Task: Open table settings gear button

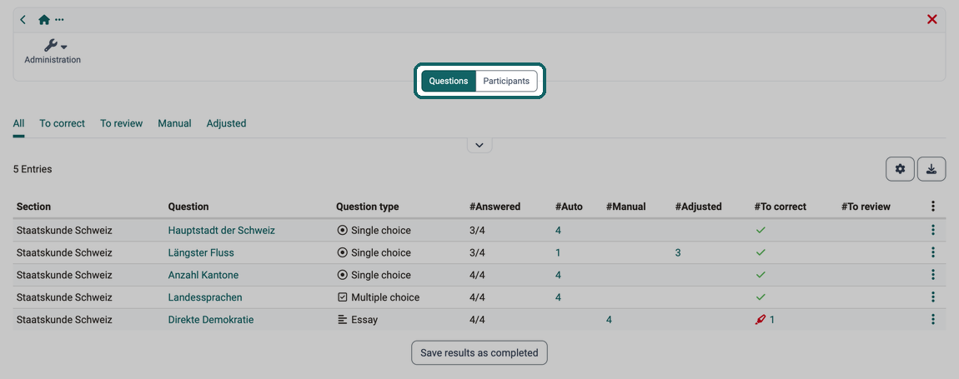Action: [x=901, y=169]
